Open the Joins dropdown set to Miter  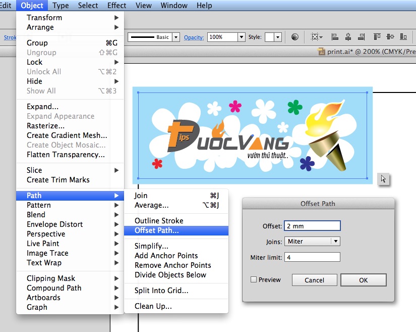tap(335, 242)
